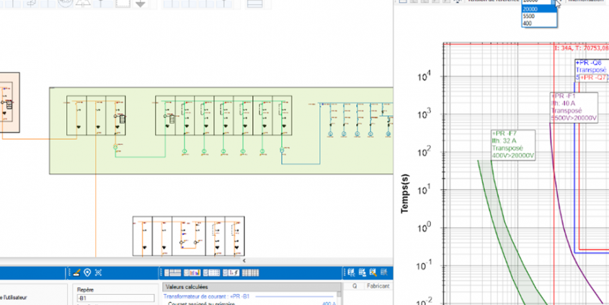Select 20000 in the reference voltage list
This screenshot has height=305, width=609.
point(539,9)
